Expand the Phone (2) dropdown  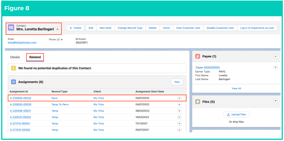62,39
